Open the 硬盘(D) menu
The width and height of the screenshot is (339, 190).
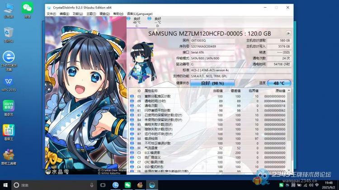[104, 14]
